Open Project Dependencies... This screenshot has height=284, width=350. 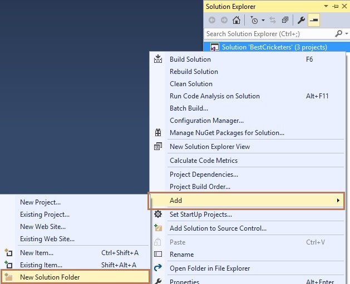tap(248, 175)
